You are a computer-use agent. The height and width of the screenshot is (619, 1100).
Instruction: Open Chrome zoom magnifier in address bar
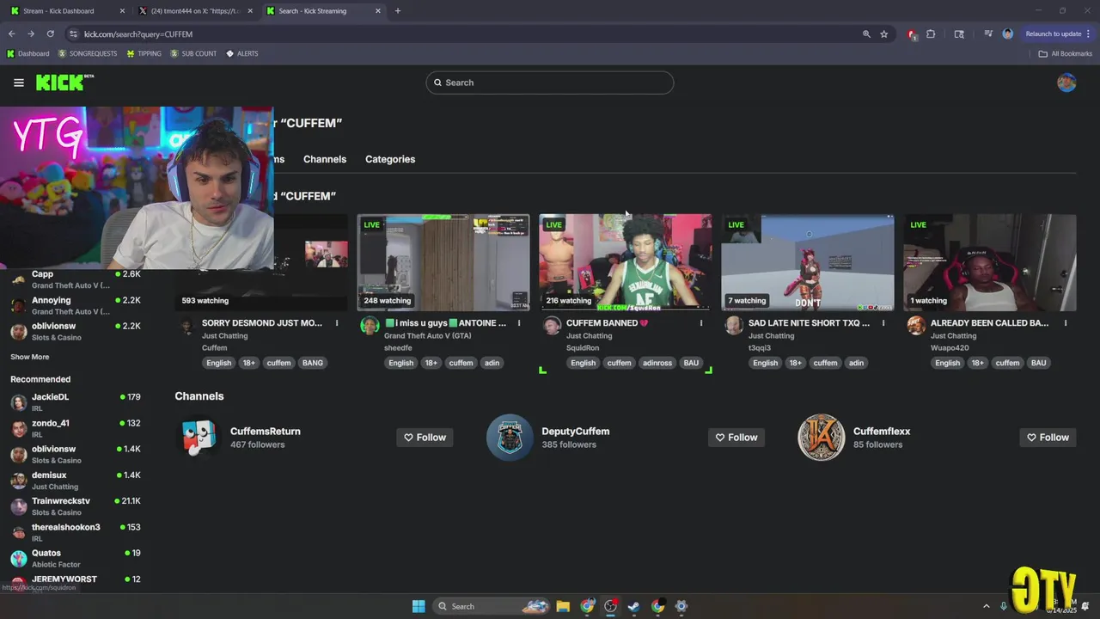point(866,34)
